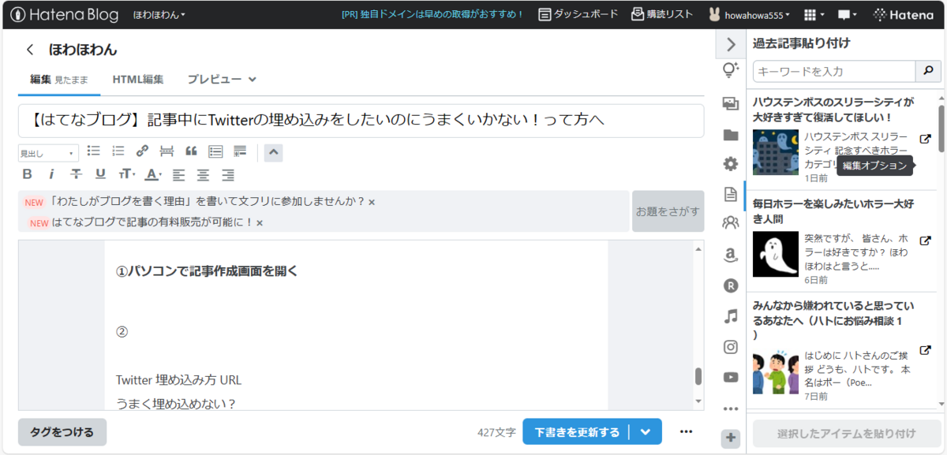Insert a hyperlink with the chain icon
Screen dimensions: 947x455
142,151
